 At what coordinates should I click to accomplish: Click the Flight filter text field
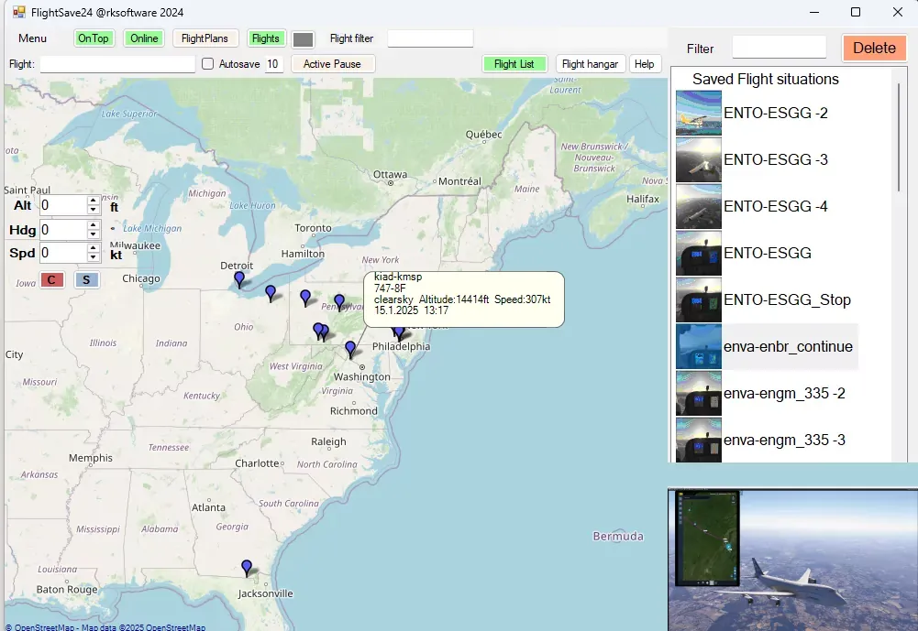click(430, 38)
